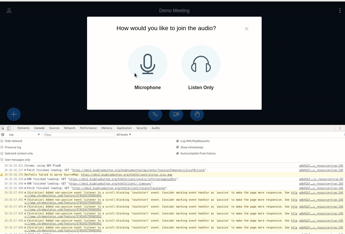Join audio as Listen Only

pos(201,68)
